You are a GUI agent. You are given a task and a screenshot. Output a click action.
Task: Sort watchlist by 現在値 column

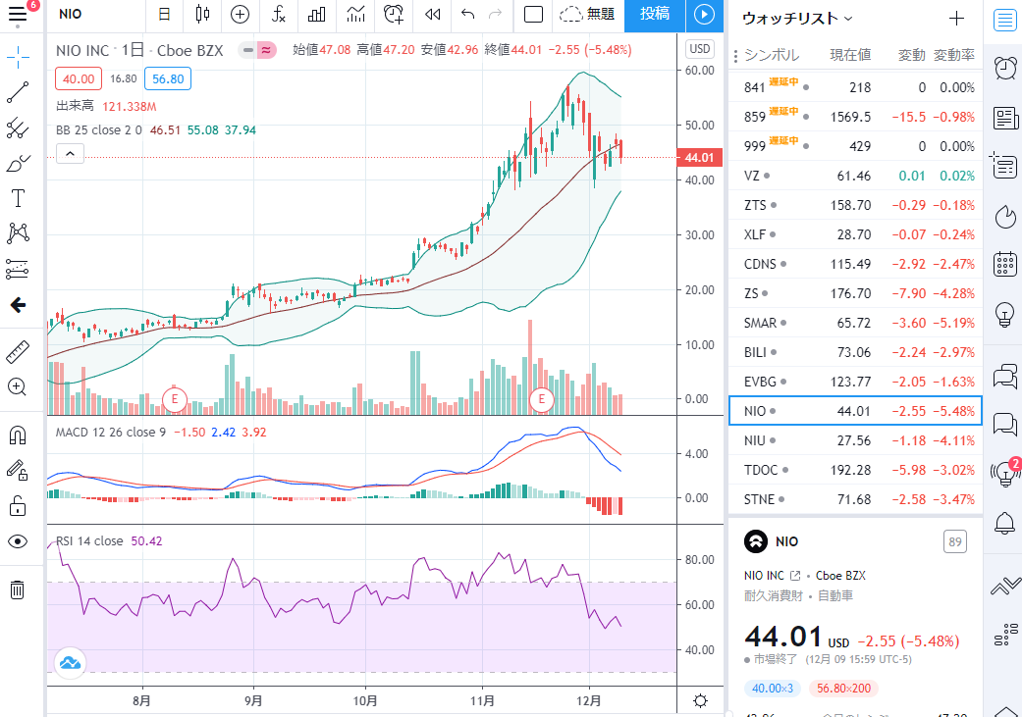(x=850, y=55)
